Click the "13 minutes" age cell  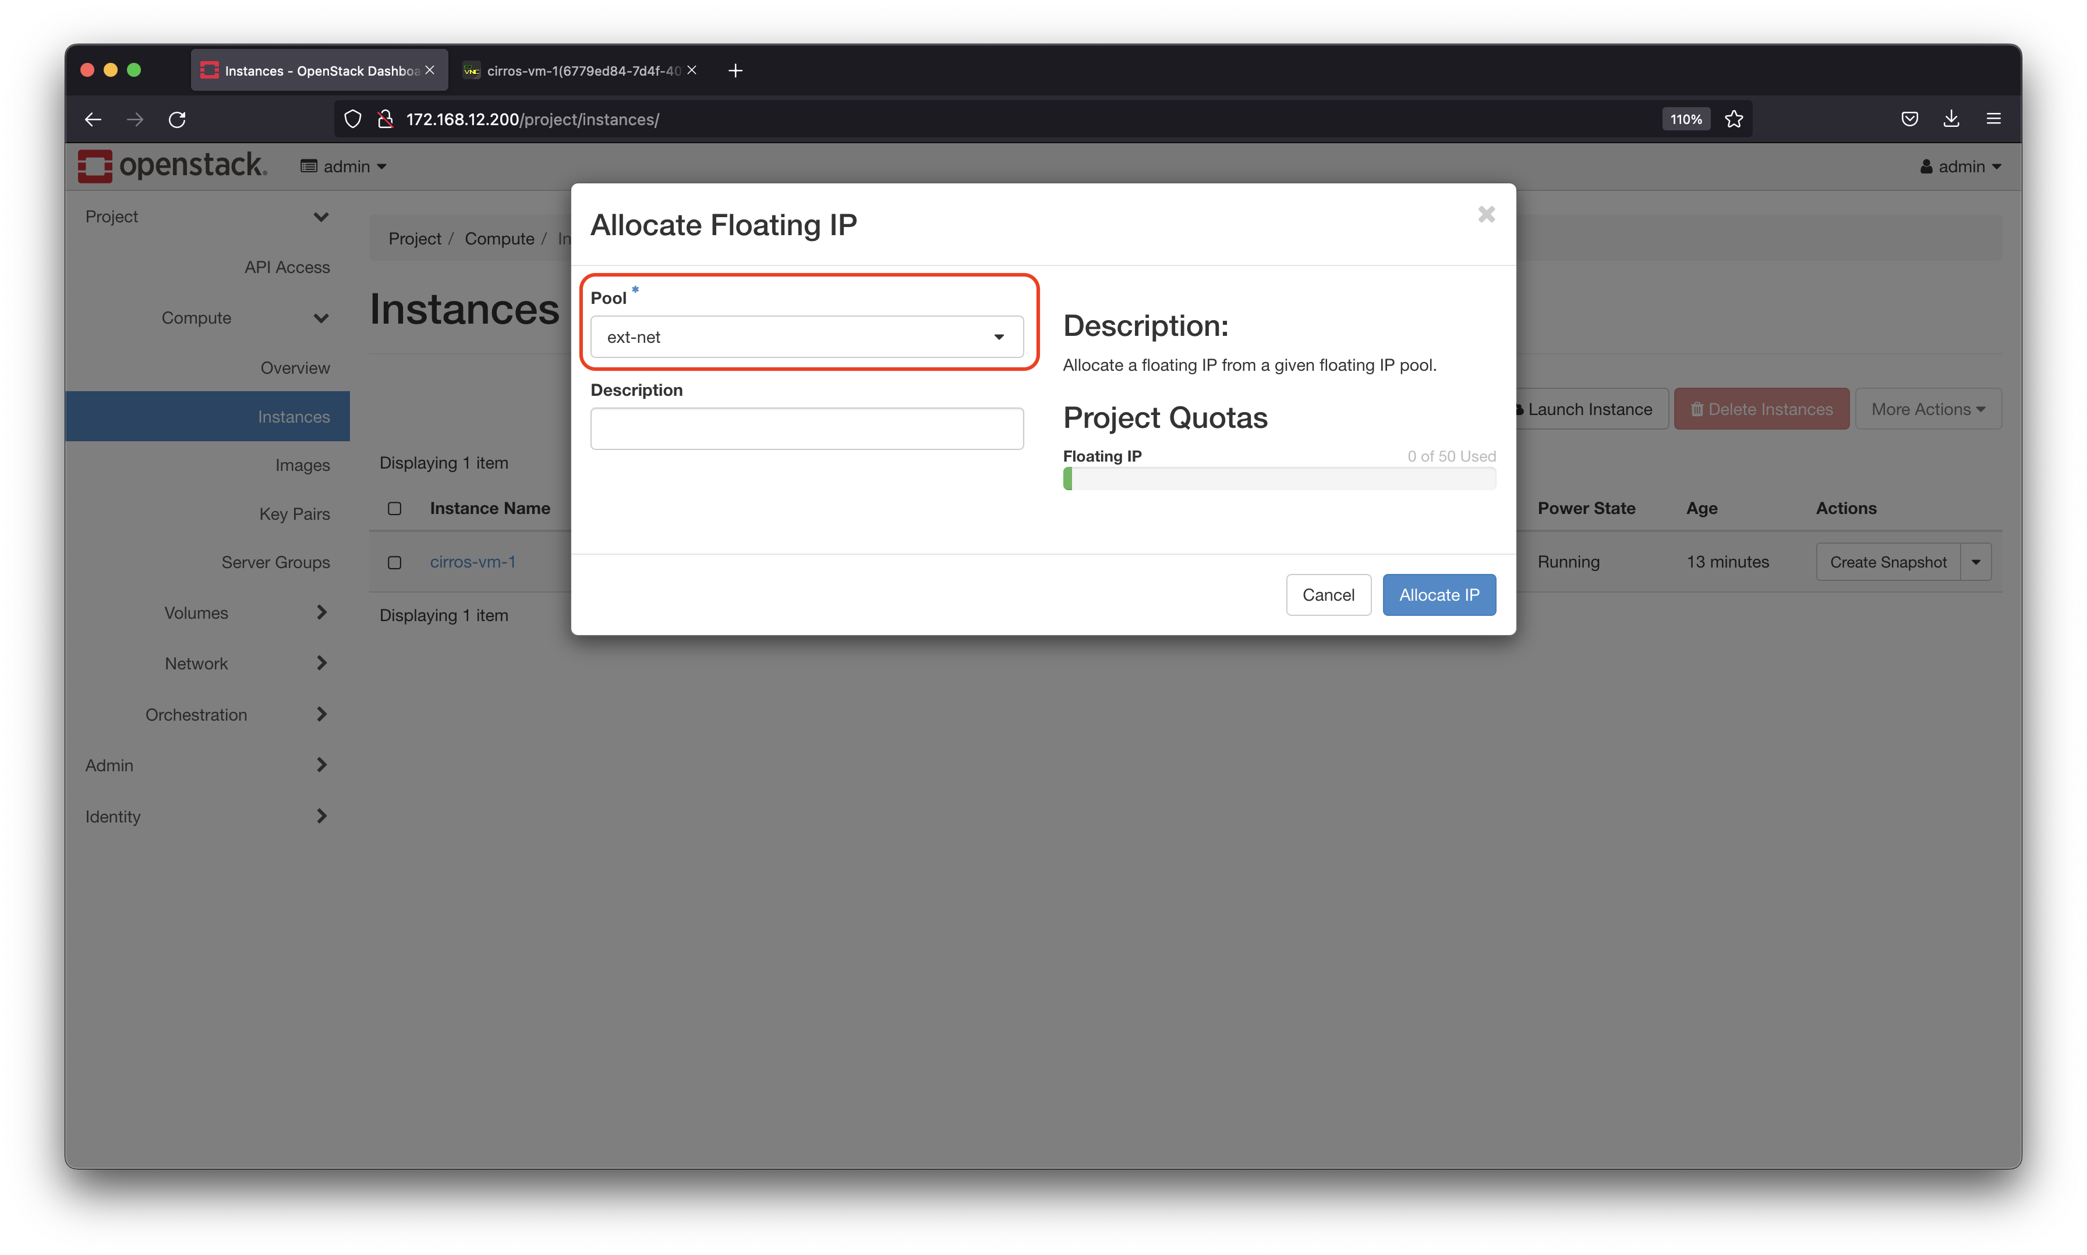click(1728, 562)
